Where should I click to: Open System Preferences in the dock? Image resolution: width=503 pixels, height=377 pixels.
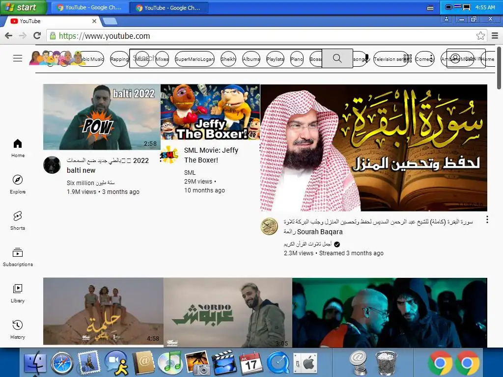point(305,364)
